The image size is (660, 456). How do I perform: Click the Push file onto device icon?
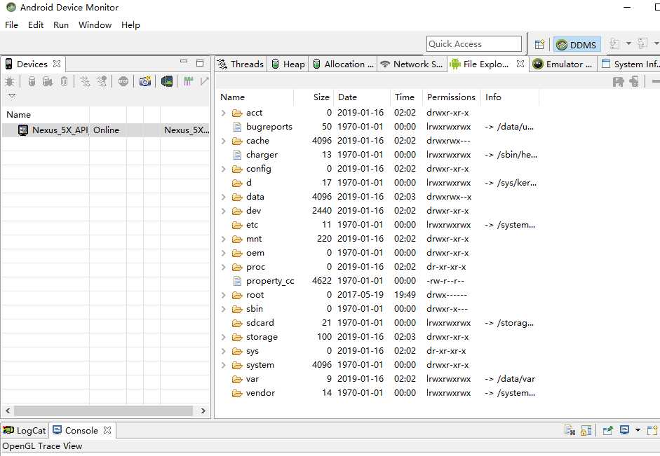coord(634,81)
